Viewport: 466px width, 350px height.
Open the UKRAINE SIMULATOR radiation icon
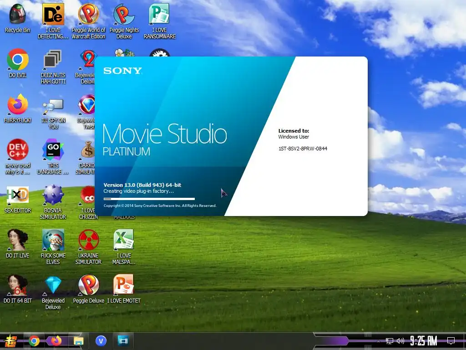tap(88, 247)
